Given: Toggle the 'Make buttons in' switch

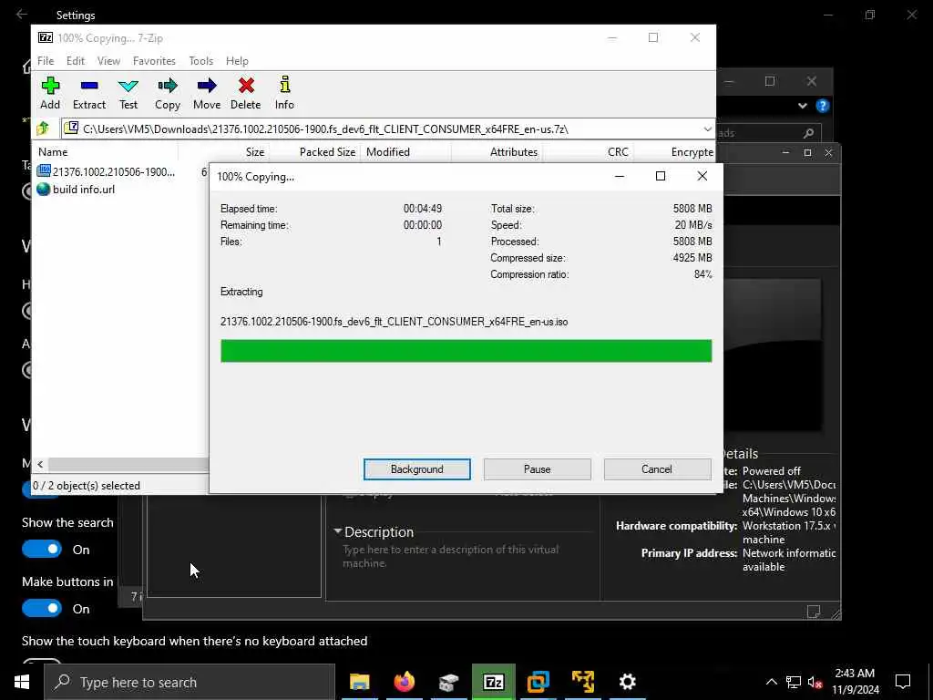Looking at the screenshot, I should (42, 608).
